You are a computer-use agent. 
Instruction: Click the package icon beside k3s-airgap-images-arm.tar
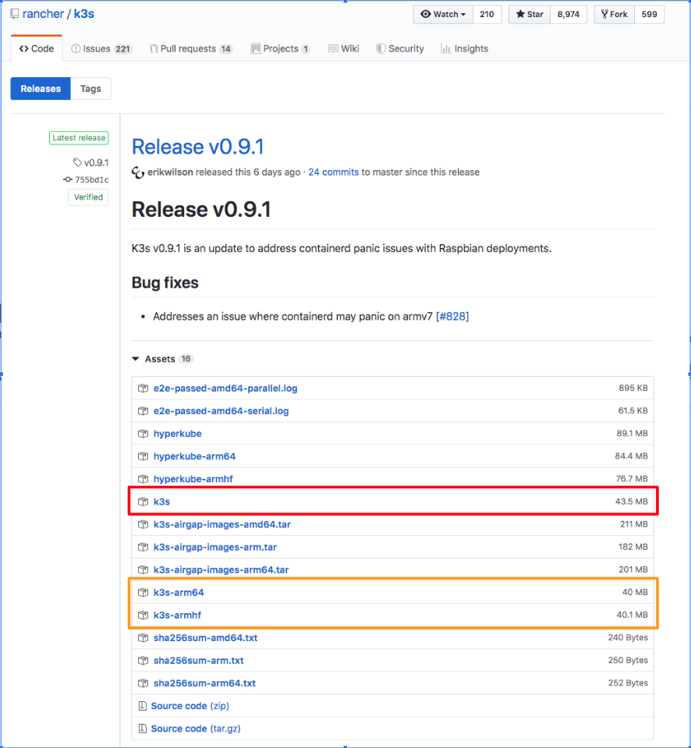click(x=143, y=548)
